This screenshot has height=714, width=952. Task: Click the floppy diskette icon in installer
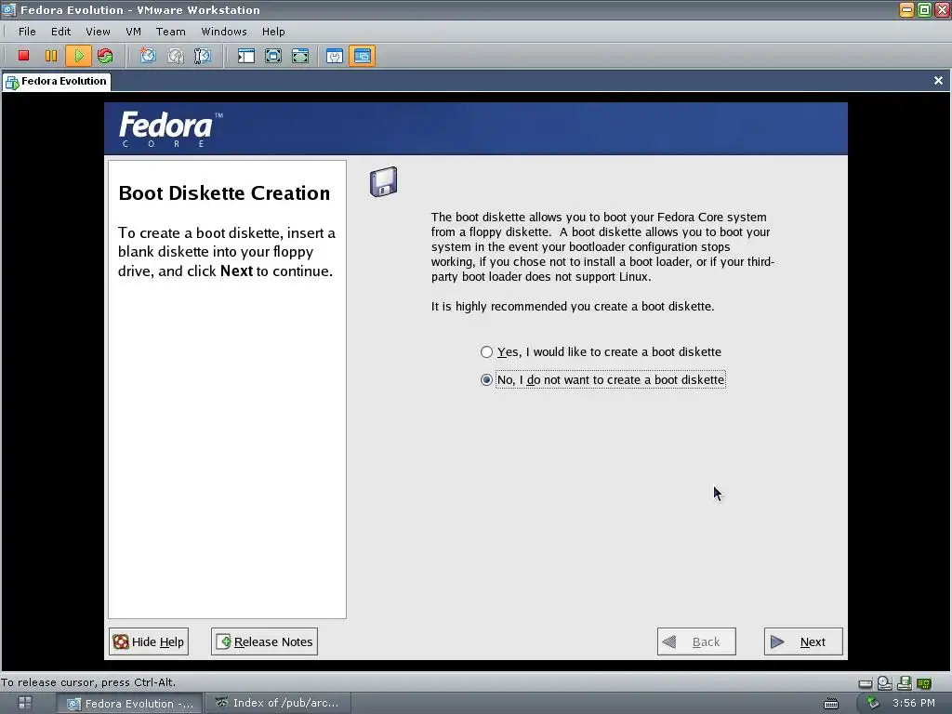(383, 181)
